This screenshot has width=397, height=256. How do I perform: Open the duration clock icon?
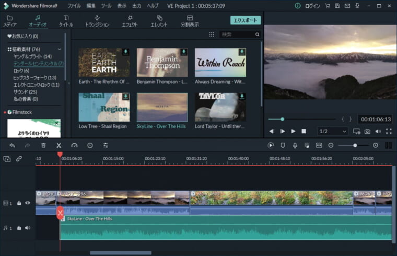(90, 145)
